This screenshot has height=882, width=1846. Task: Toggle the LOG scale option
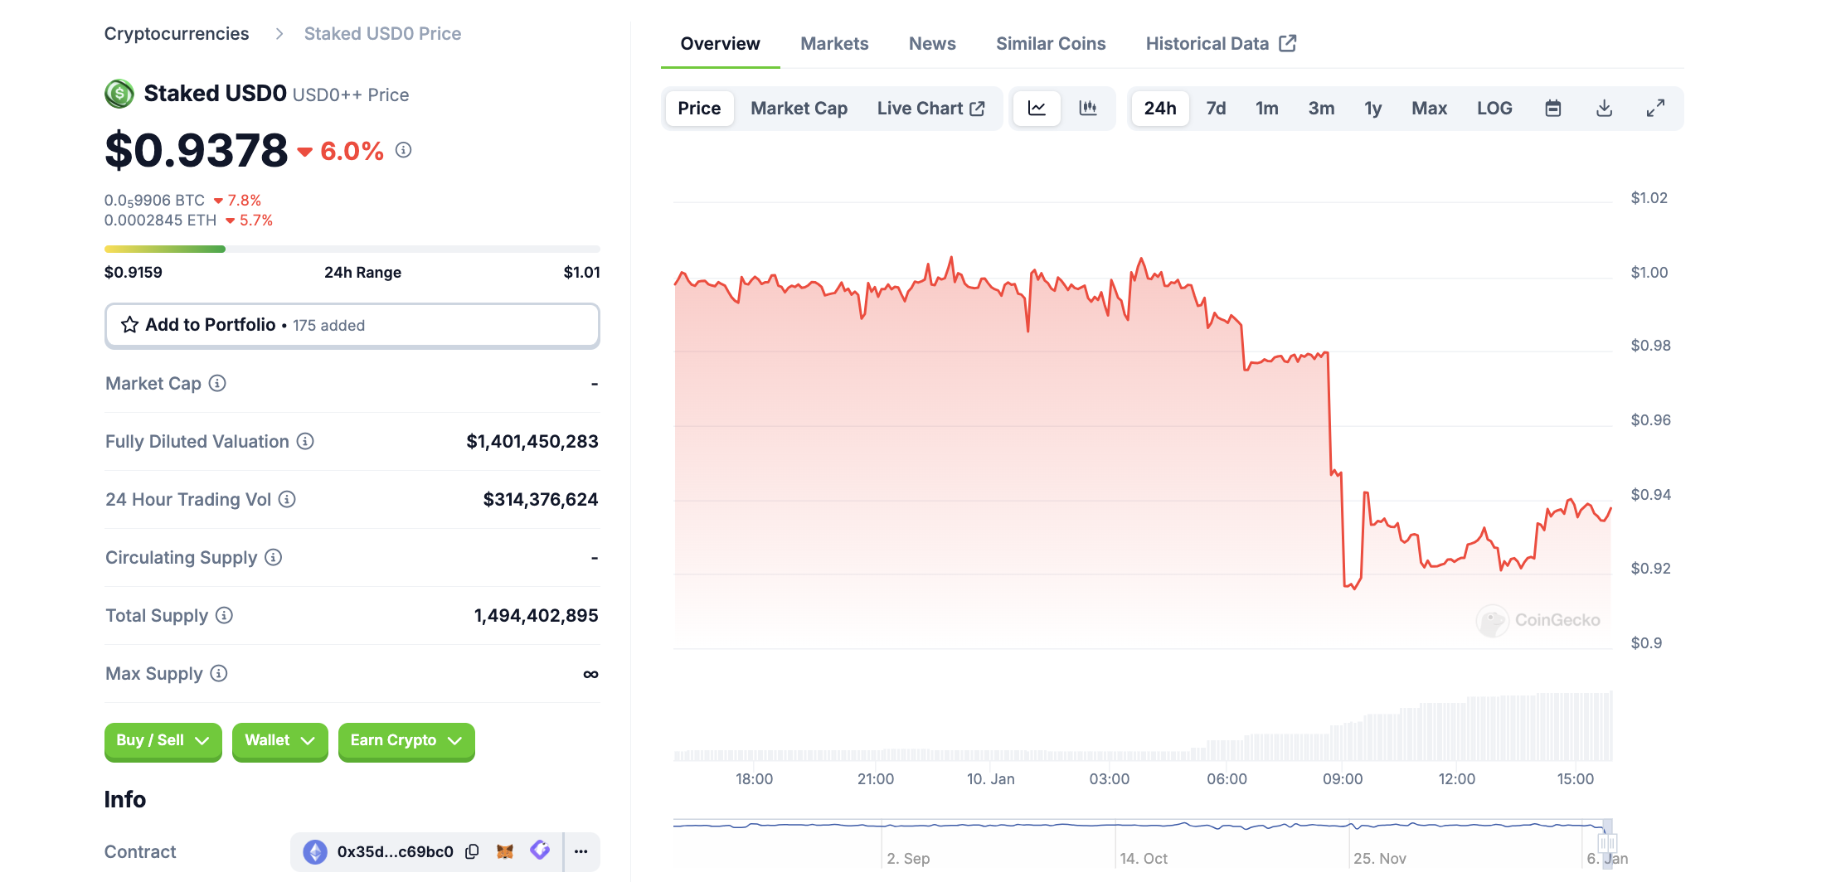[1494, 109]
